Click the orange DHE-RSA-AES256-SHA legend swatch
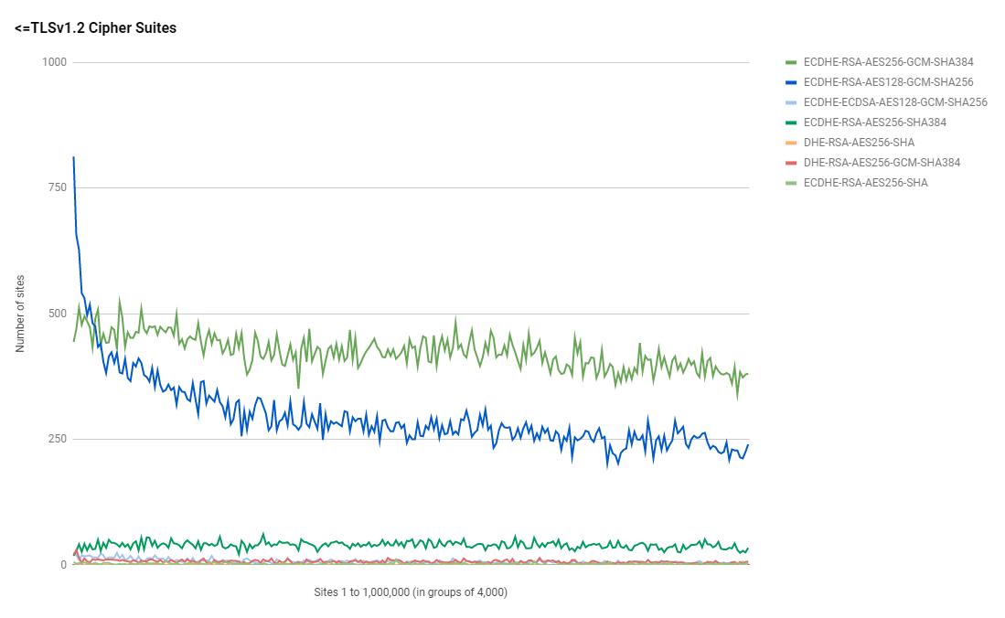The width and height of the screenshot is (1005, 618). coord(791,144)
